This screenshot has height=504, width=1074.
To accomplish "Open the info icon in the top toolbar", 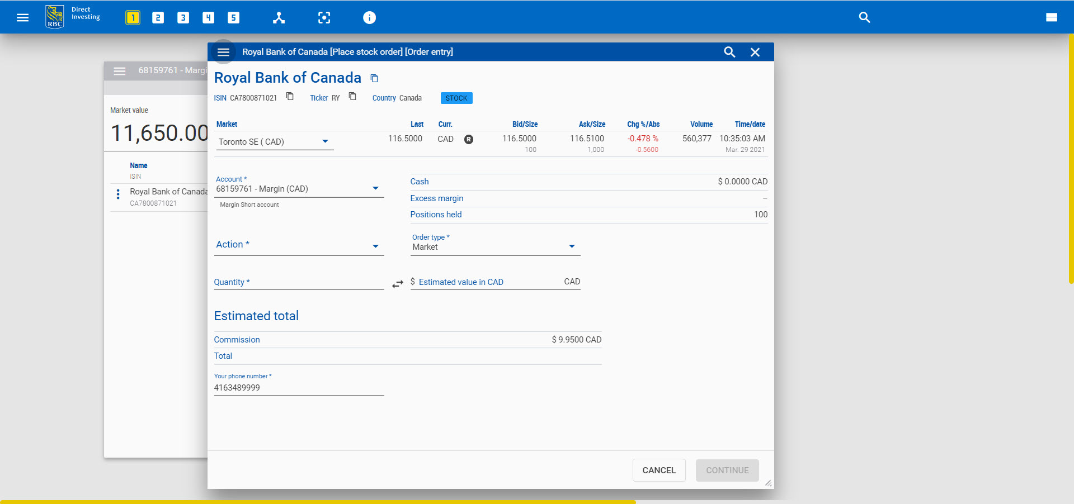I will tap(369, 17).
